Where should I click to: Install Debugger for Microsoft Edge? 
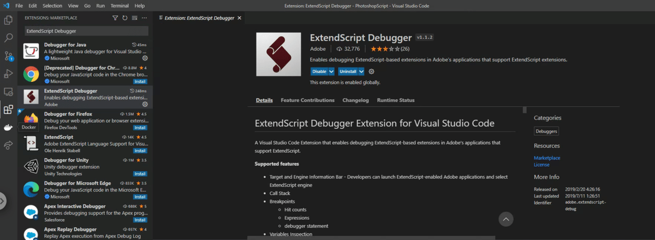(x=140, y=196)
